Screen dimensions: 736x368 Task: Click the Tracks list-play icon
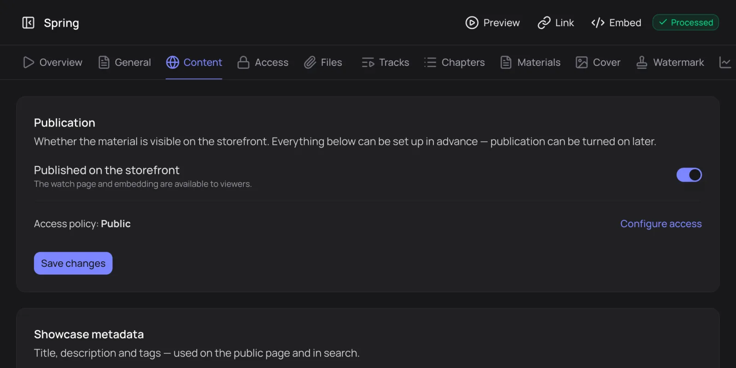tap(368, 62)
